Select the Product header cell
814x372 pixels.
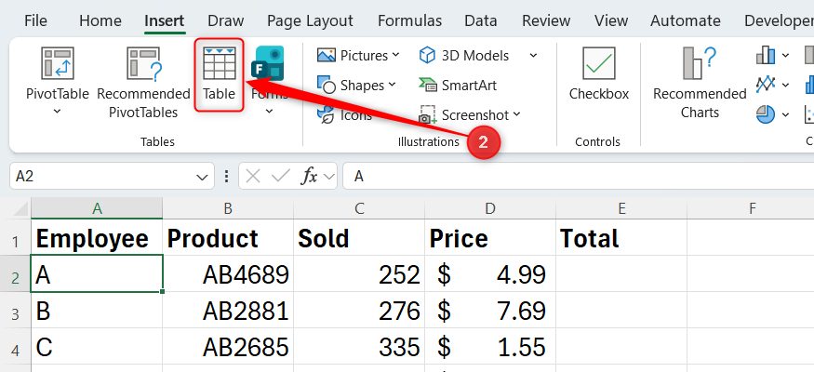pyautogui.click(x=228, y=238)
